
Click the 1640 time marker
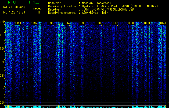tap(163, 23)
